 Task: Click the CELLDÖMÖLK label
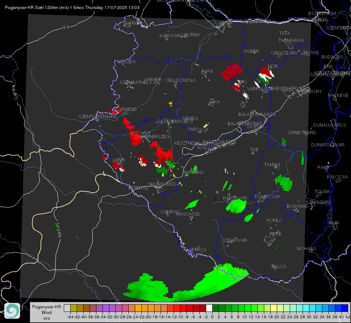[180, 80]
